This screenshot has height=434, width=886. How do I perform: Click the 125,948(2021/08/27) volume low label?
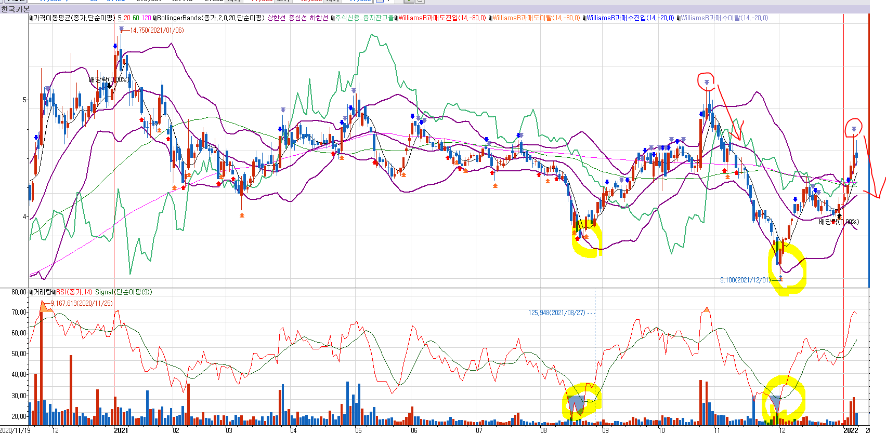557,313
